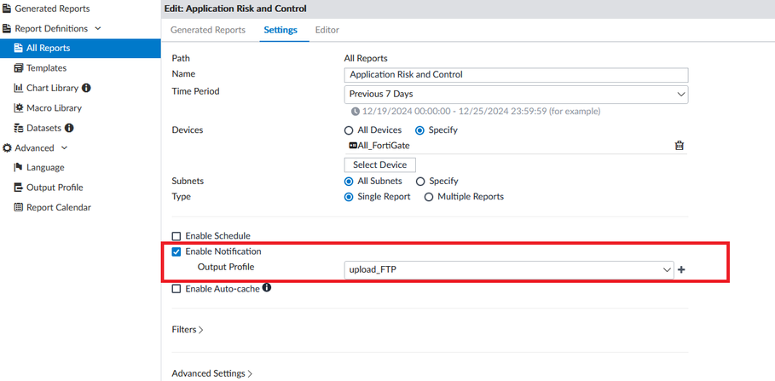Choose Multiple Reports type
Screen dimensions: 775x381
click(429, 197)
